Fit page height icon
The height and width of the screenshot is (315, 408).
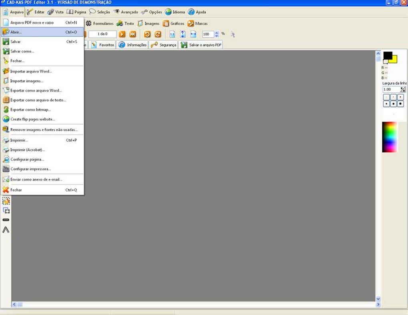183,34
